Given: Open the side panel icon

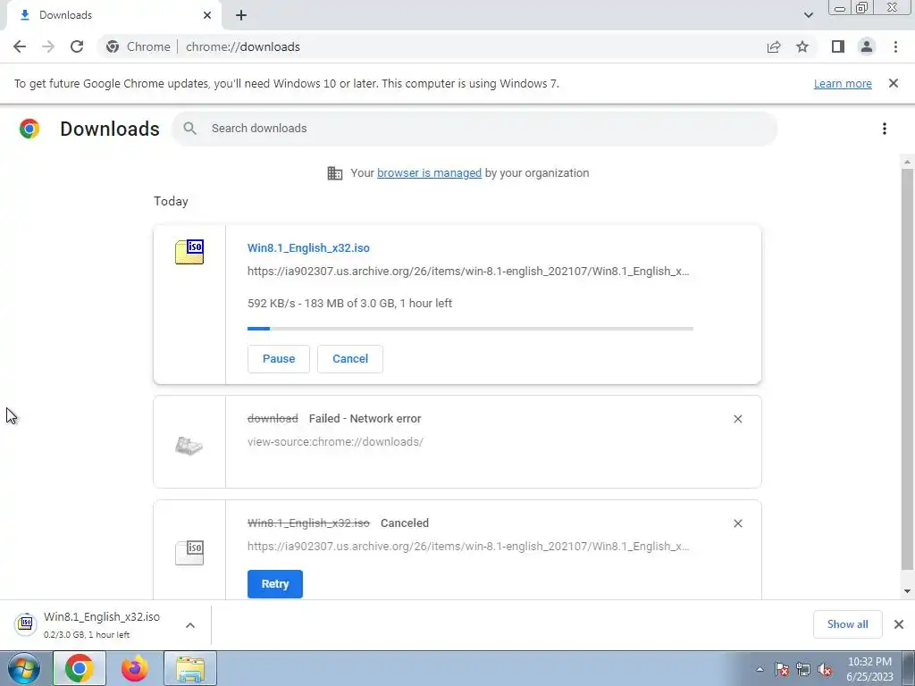Looking at the screenshot, I should click(838, 46).
